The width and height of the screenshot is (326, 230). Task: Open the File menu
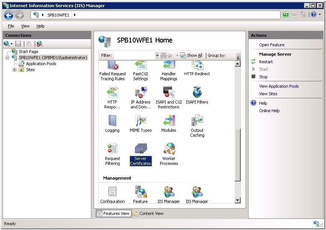(11, 26)
